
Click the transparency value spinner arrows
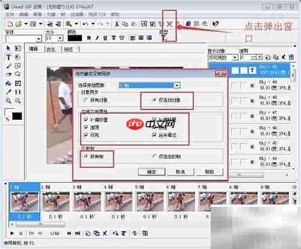click(259, 57)
